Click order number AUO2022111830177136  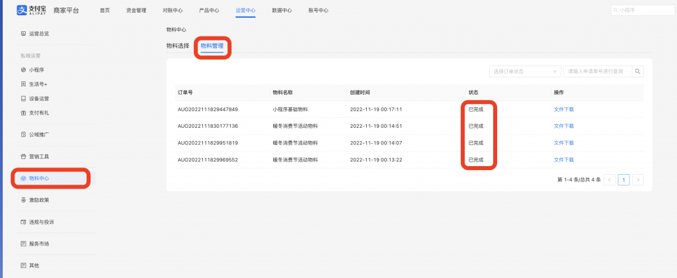click(208, 126)
